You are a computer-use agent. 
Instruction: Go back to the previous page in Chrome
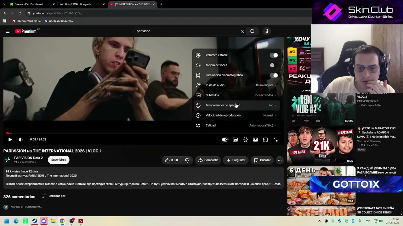tap(5, 13)
